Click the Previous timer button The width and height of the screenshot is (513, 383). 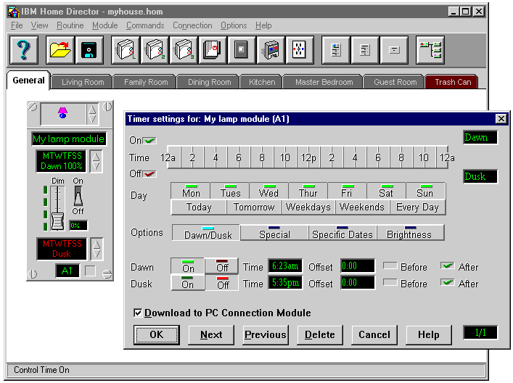click(x=266, y=334)
